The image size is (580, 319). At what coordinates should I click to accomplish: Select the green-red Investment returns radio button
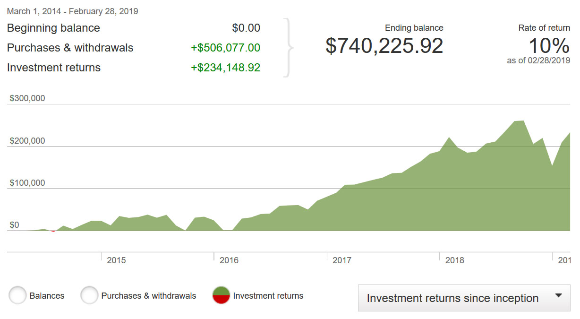coord(221,296)
